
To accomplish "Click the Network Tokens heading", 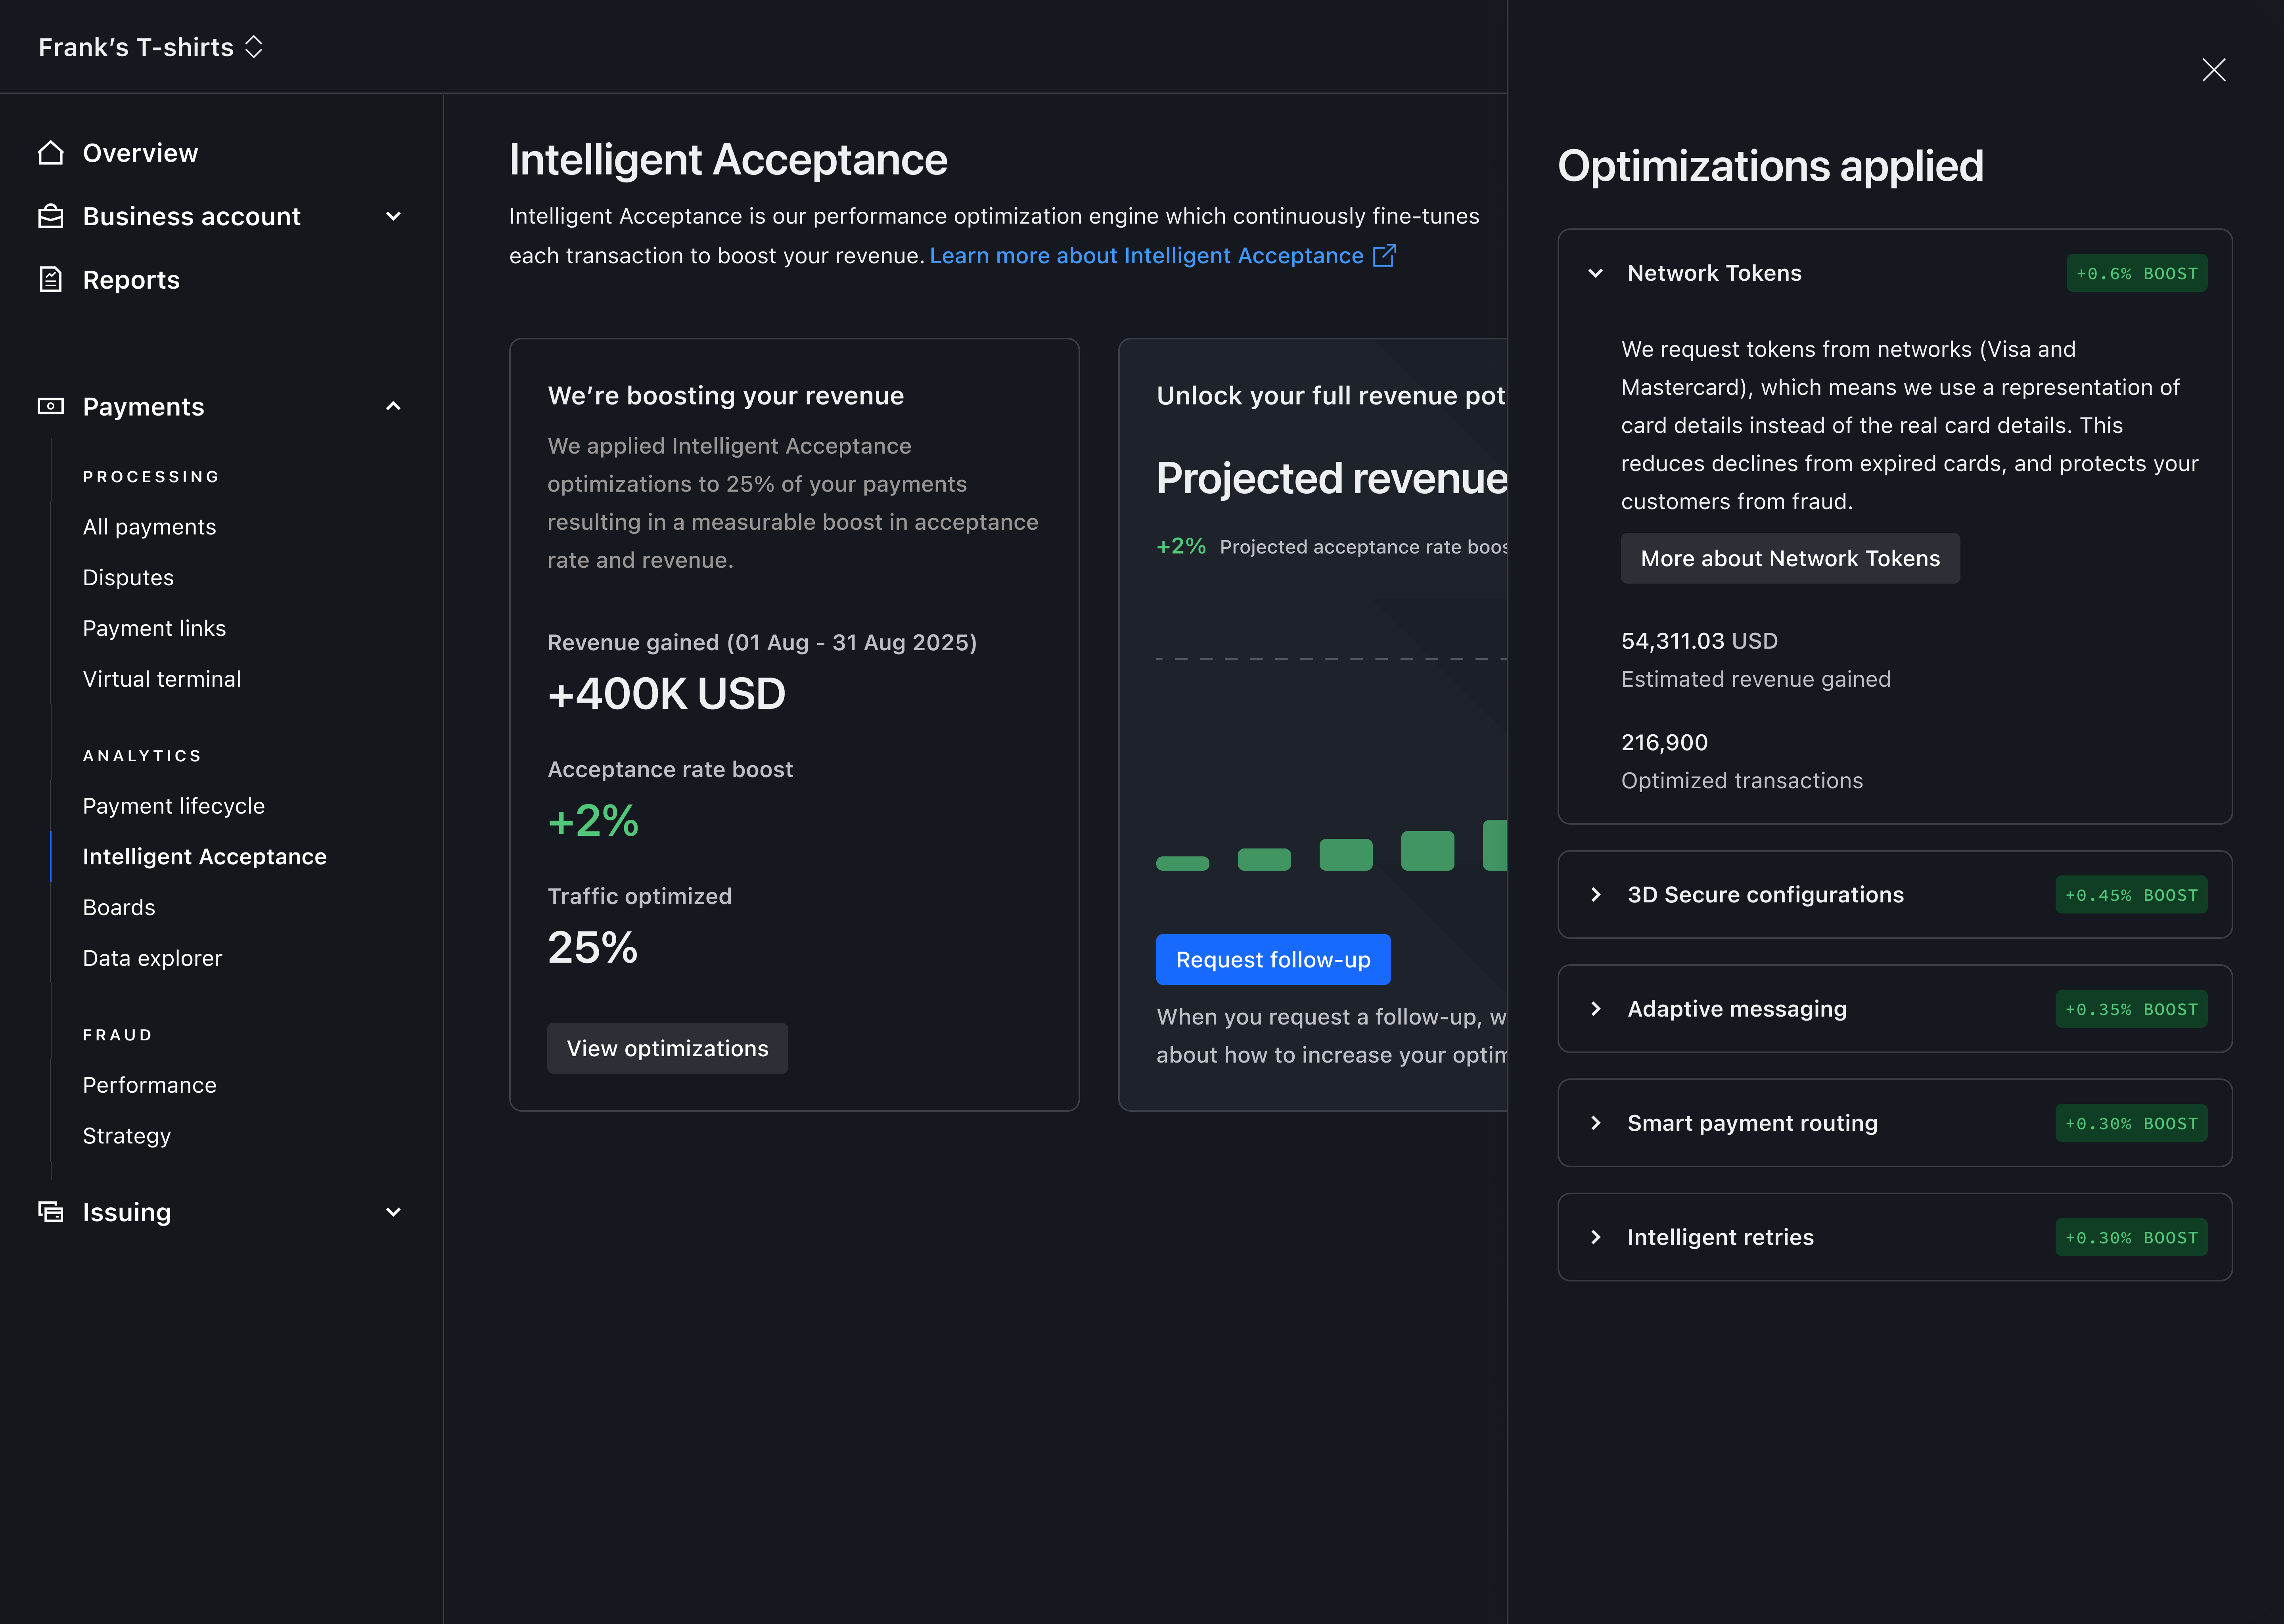I will (1714, 273).
